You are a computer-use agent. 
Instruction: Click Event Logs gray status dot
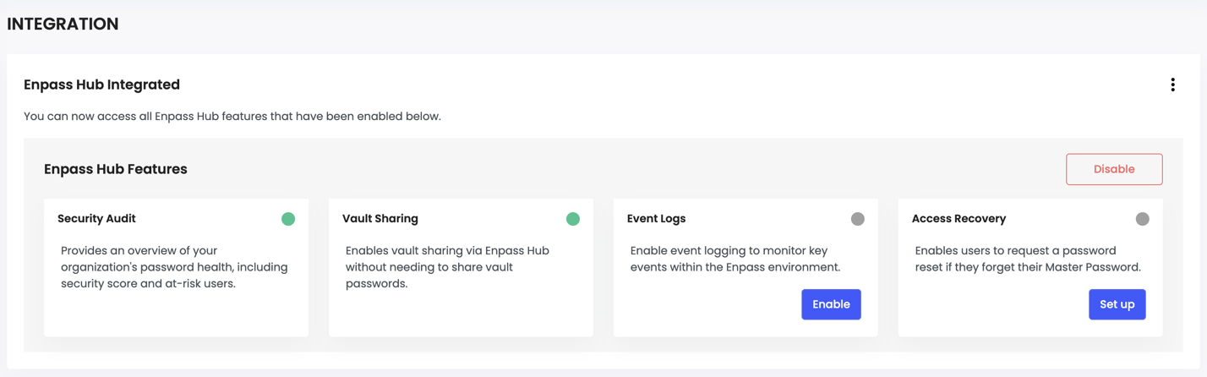(x=858, y=219)
